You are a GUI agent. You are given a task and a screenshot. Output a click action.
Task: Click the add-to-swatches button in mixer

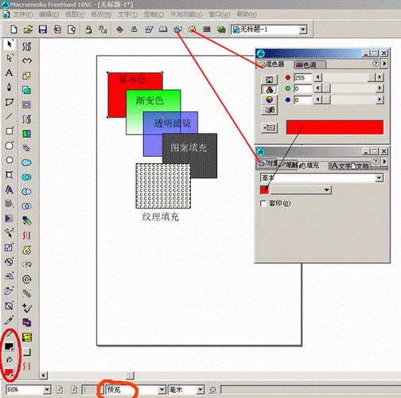pyautogui.click(x=270, y=128)
